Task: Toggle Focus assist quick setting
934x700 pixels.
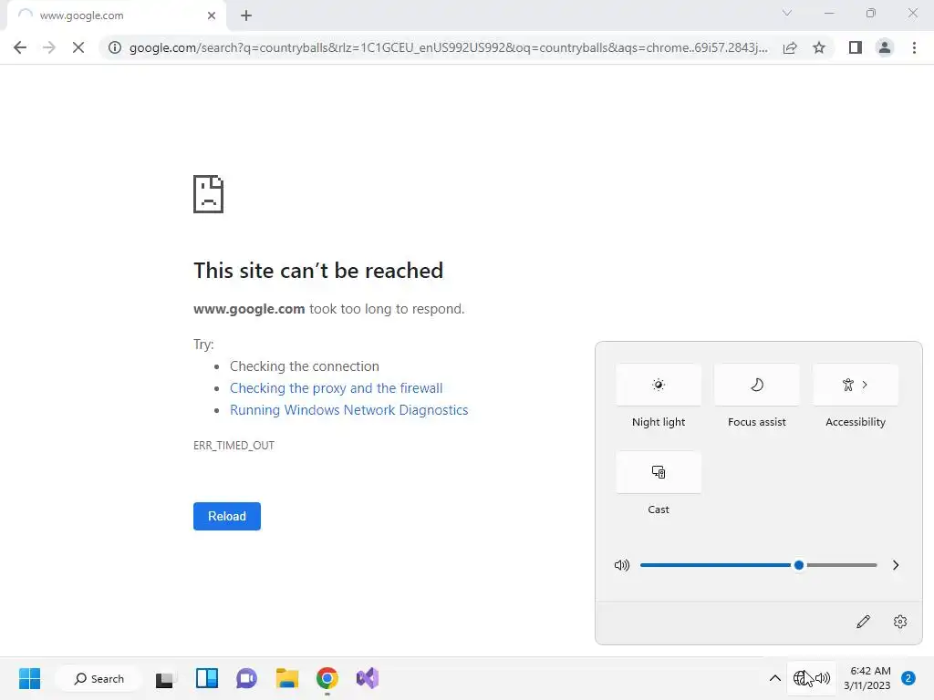Action: click(756, 385)
